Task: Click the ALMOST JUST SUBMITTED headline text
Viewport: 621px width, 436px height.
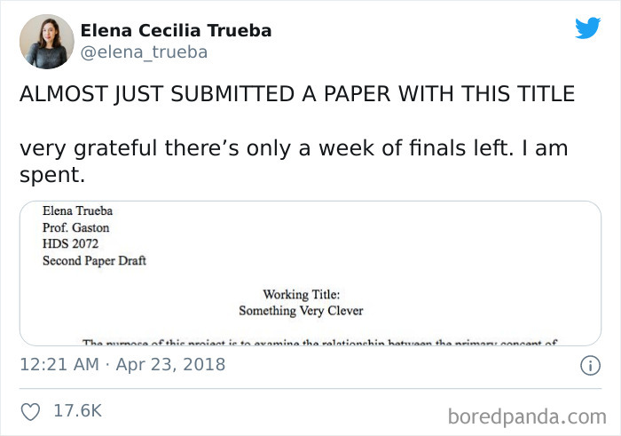Action: [x=297, y=94]
